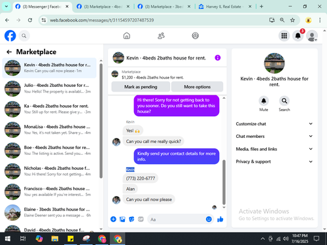The image size is (327, 245).
Task: Choose a GIF icon
Action: point(141,219)
